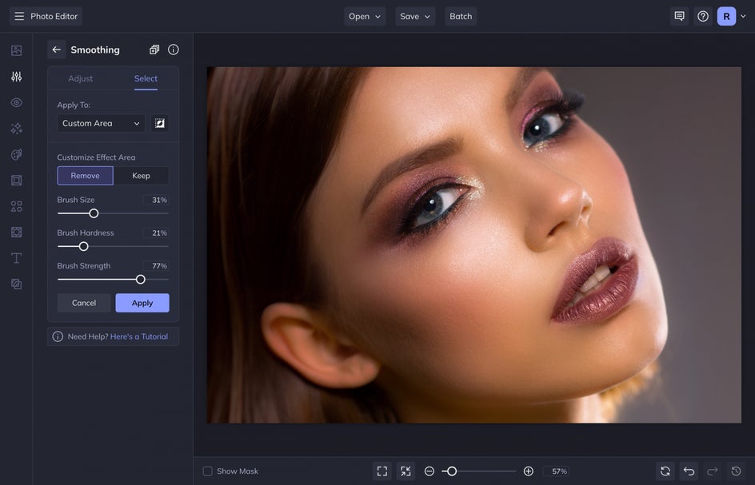Open the Effects sparkle sidebar icon
Image resolution: width=755 pixels, height=485 pixels.
16,129
